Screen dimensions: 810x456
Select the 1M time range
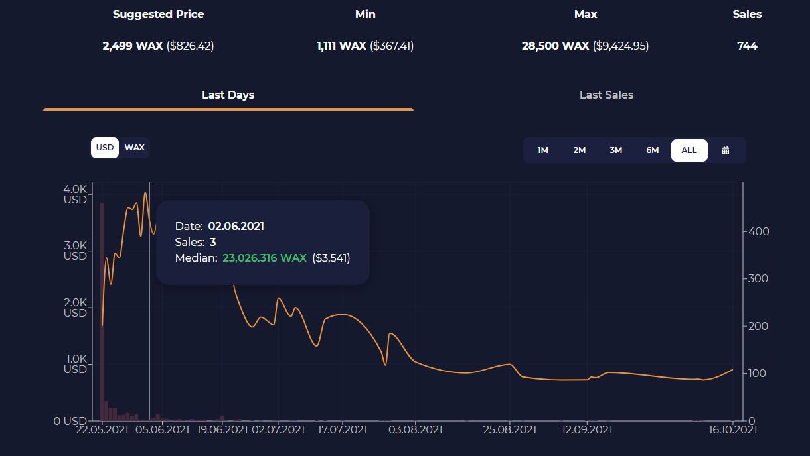coord(543,150)
